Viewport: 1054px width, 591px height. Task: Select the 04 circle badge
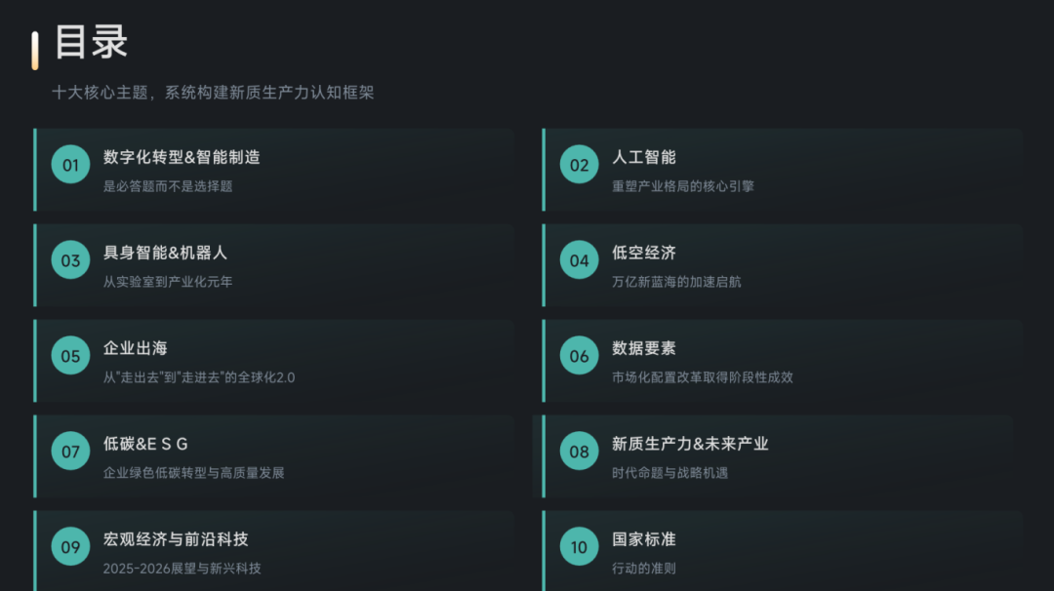pyautogui.click(x=580, y=260)
